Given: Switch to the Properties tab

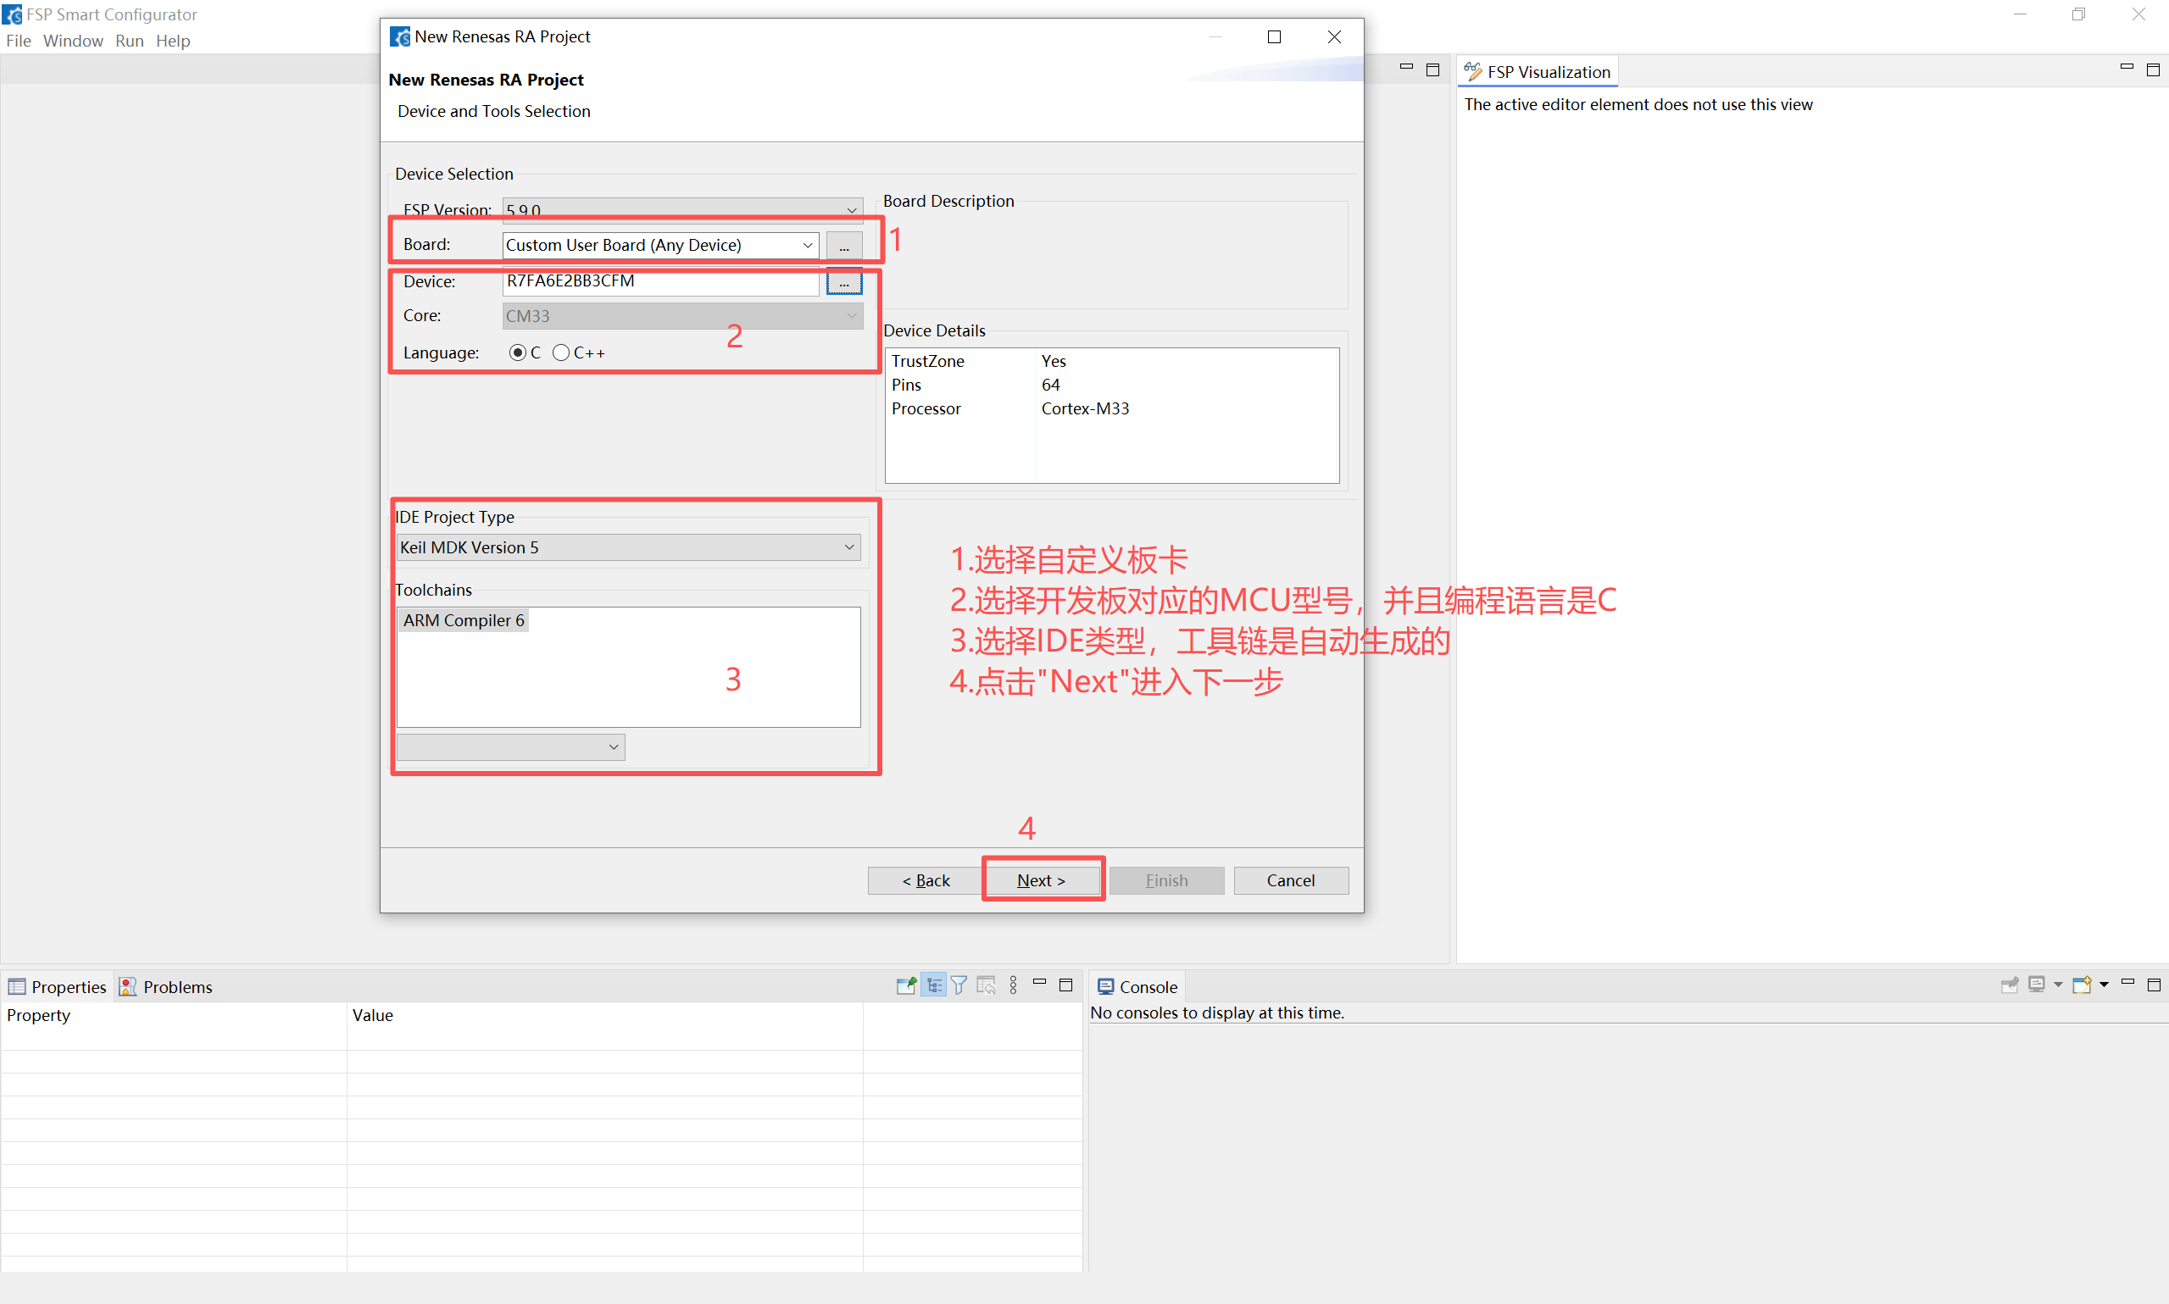Looking at the screenshot, I should pyautogui.click(x=57, y=987).
